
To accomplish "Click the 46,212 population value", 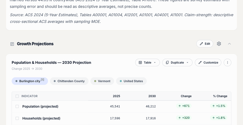I will pyautogui.click(x=151, y=107).
